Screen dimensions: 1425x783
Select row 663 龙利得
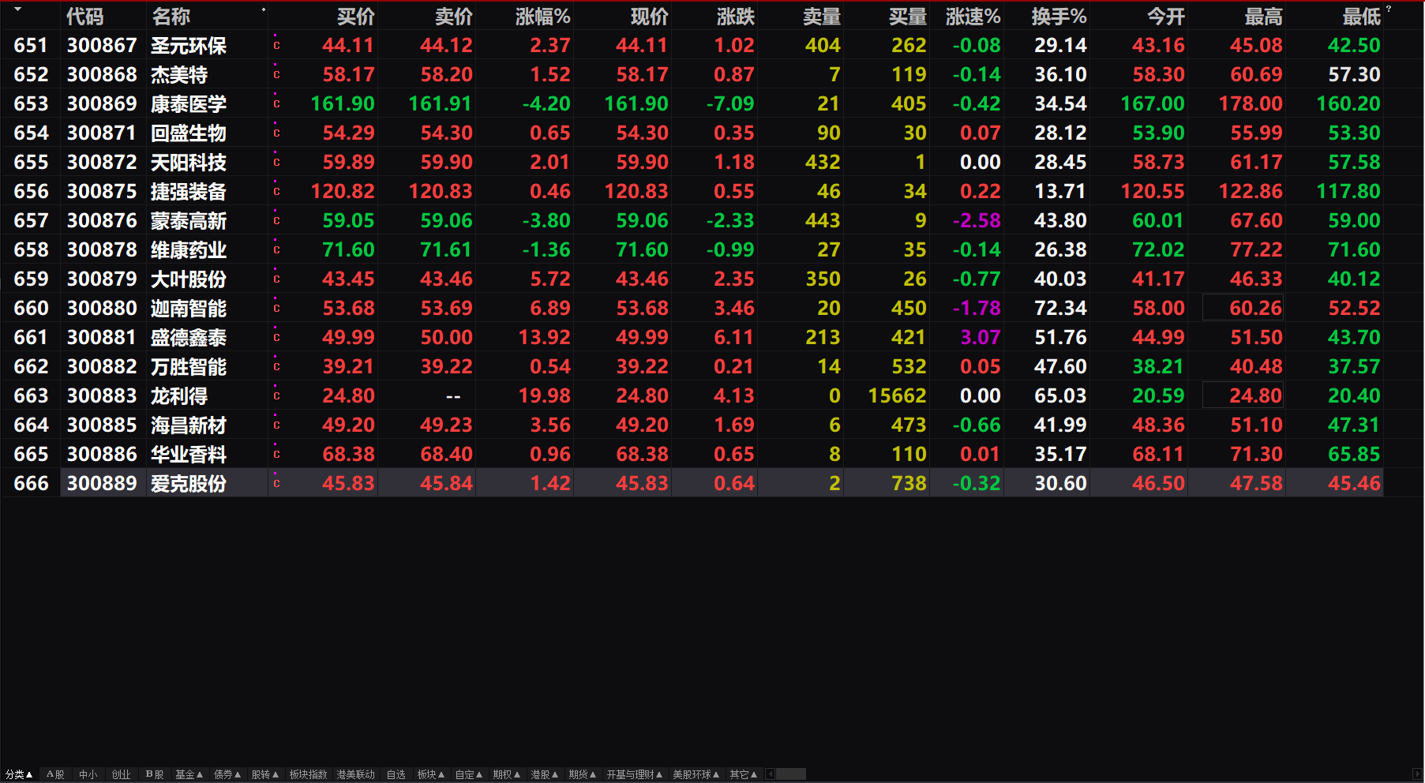point(692,395)
